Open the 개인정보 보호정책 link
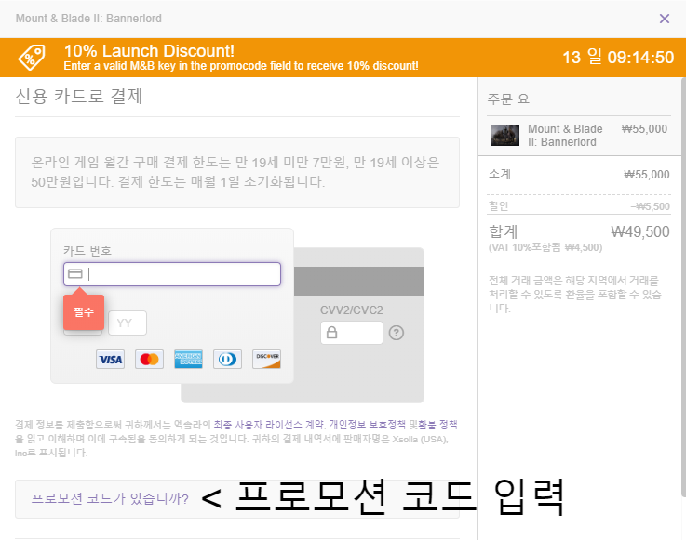This screenshot has width=686, height=540. point(367,424)
